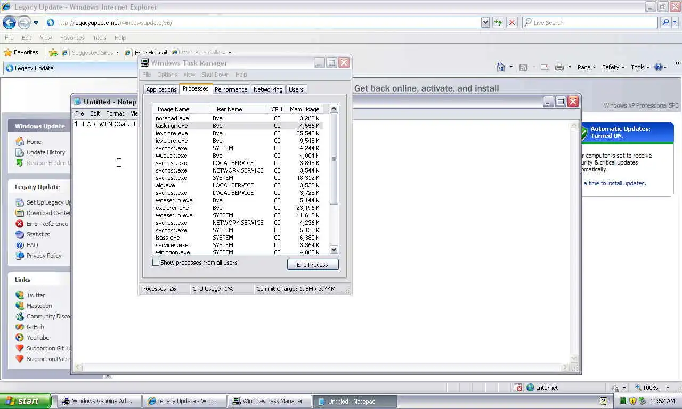Open Suggested Sites in favorites bar

coord(91,52)
